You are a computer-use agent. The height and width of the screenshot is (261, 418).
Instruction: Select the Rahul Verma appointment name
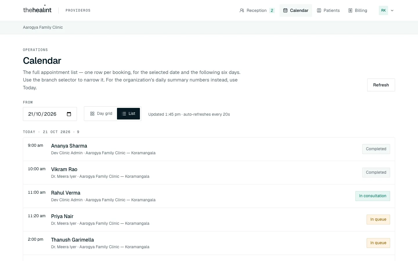(66, 193)
